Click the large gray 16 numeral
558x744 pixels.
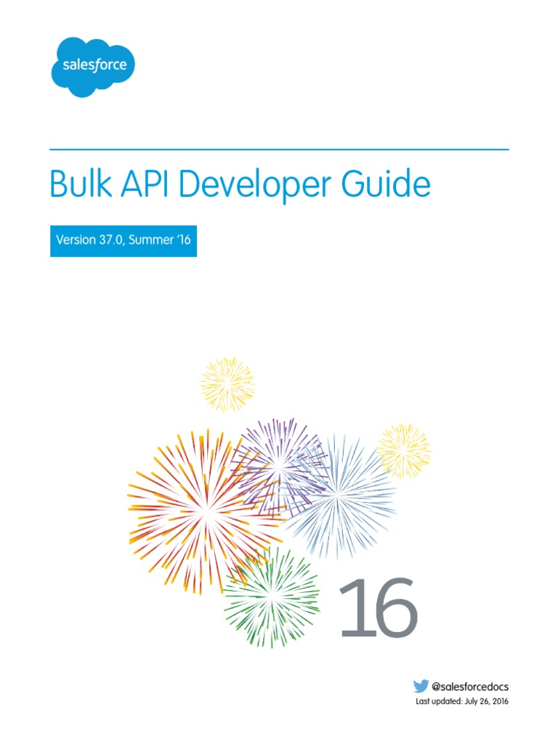(x=379, y=607)
